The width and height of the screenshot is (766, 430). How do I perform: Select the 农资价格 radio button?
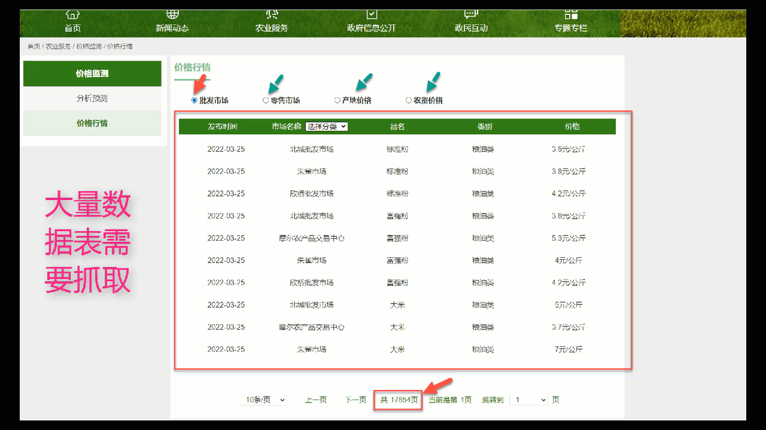coord(409,100)
